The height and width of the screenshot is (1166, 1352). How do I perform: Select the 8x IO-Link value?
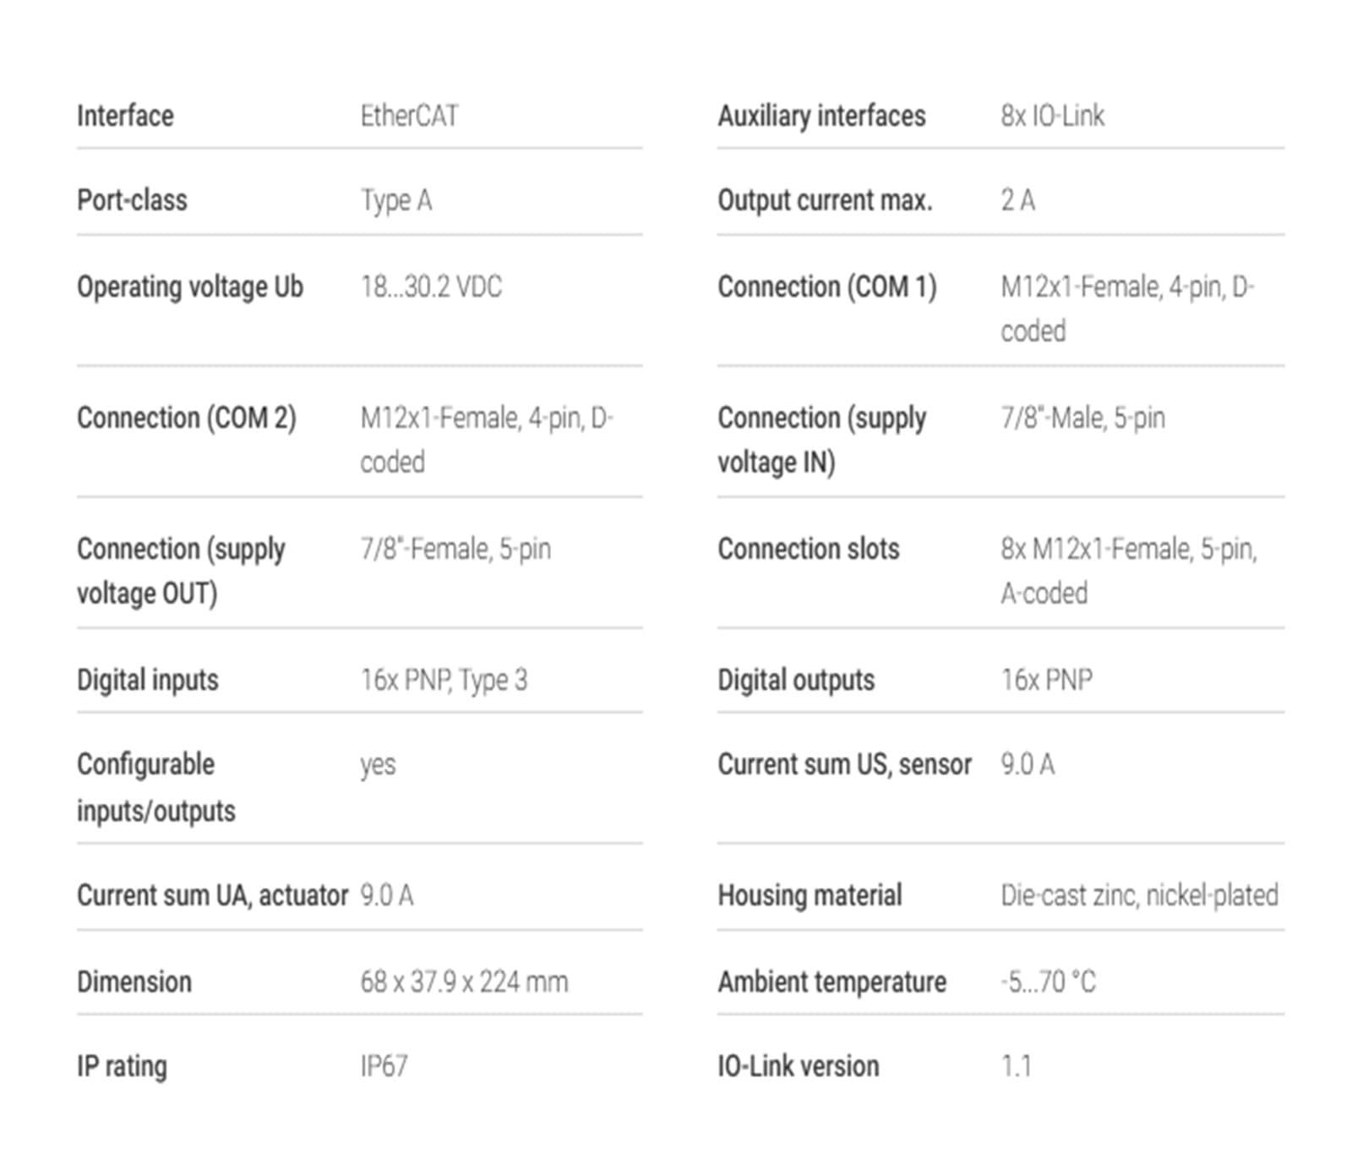click(x=1052, y=116)
